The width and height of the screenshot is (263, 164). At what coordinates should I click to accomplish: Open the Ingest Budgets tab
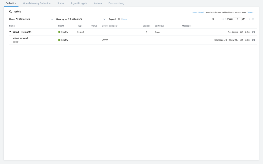[77, 3]
